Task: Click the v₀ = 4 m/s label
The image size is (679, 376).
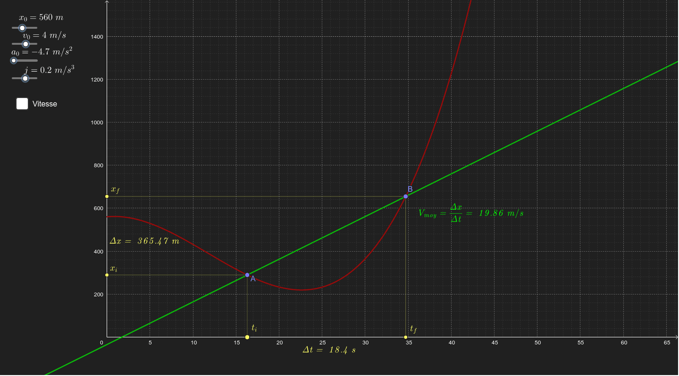Action: click(x=44, y=35)
